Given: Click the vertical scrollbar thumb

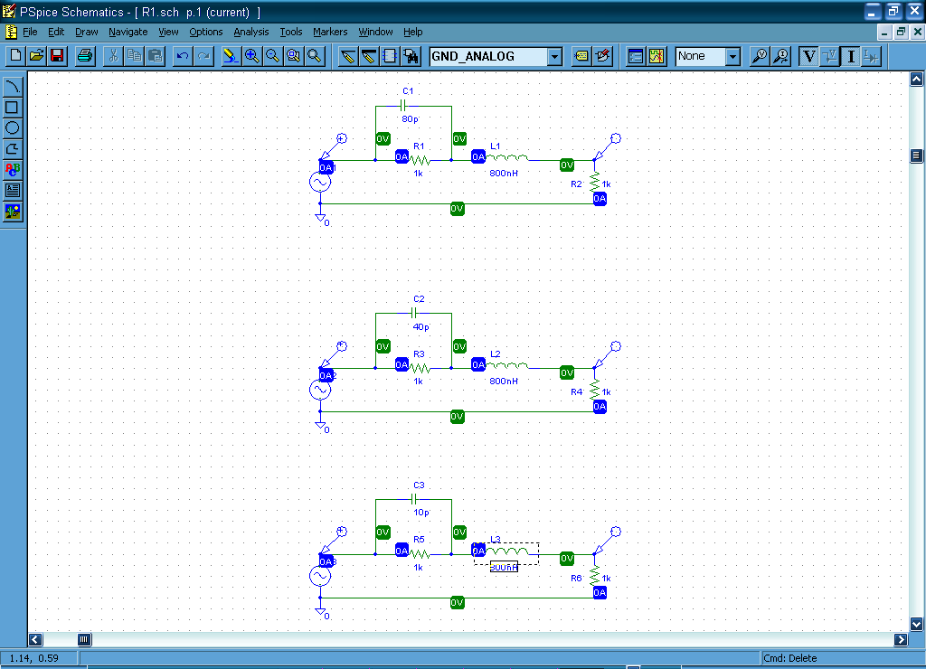Looking at the screenshot, I should click(x=917, y=155).
